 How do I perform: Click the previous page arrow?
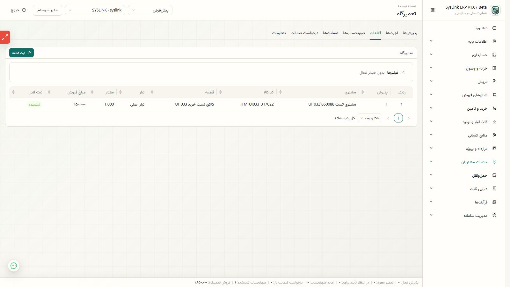(409, 118)
